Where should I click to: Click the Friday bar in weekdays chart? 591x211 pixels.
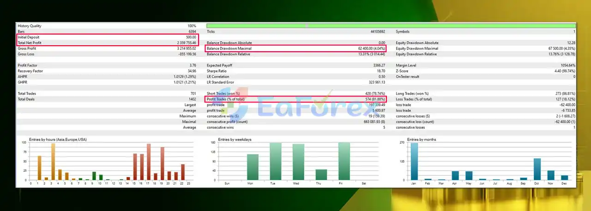(x=344, y=161)
